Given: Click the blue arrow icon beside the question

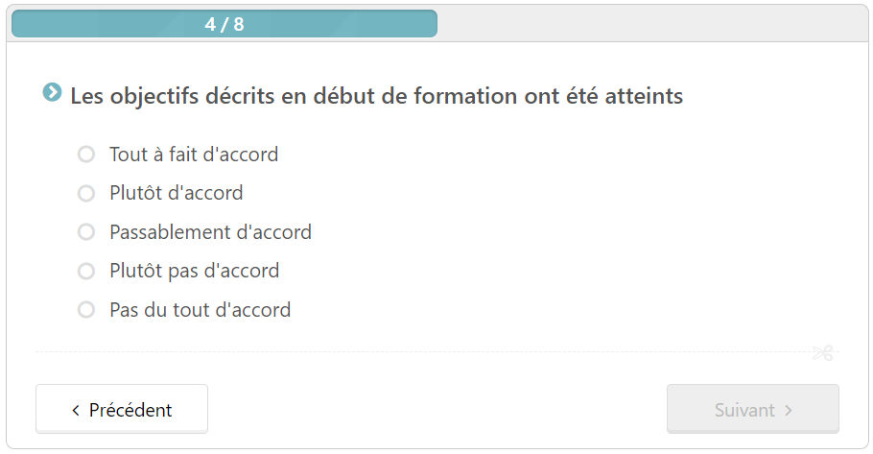Looking at the screenshot, I should [x=53, y=92].
